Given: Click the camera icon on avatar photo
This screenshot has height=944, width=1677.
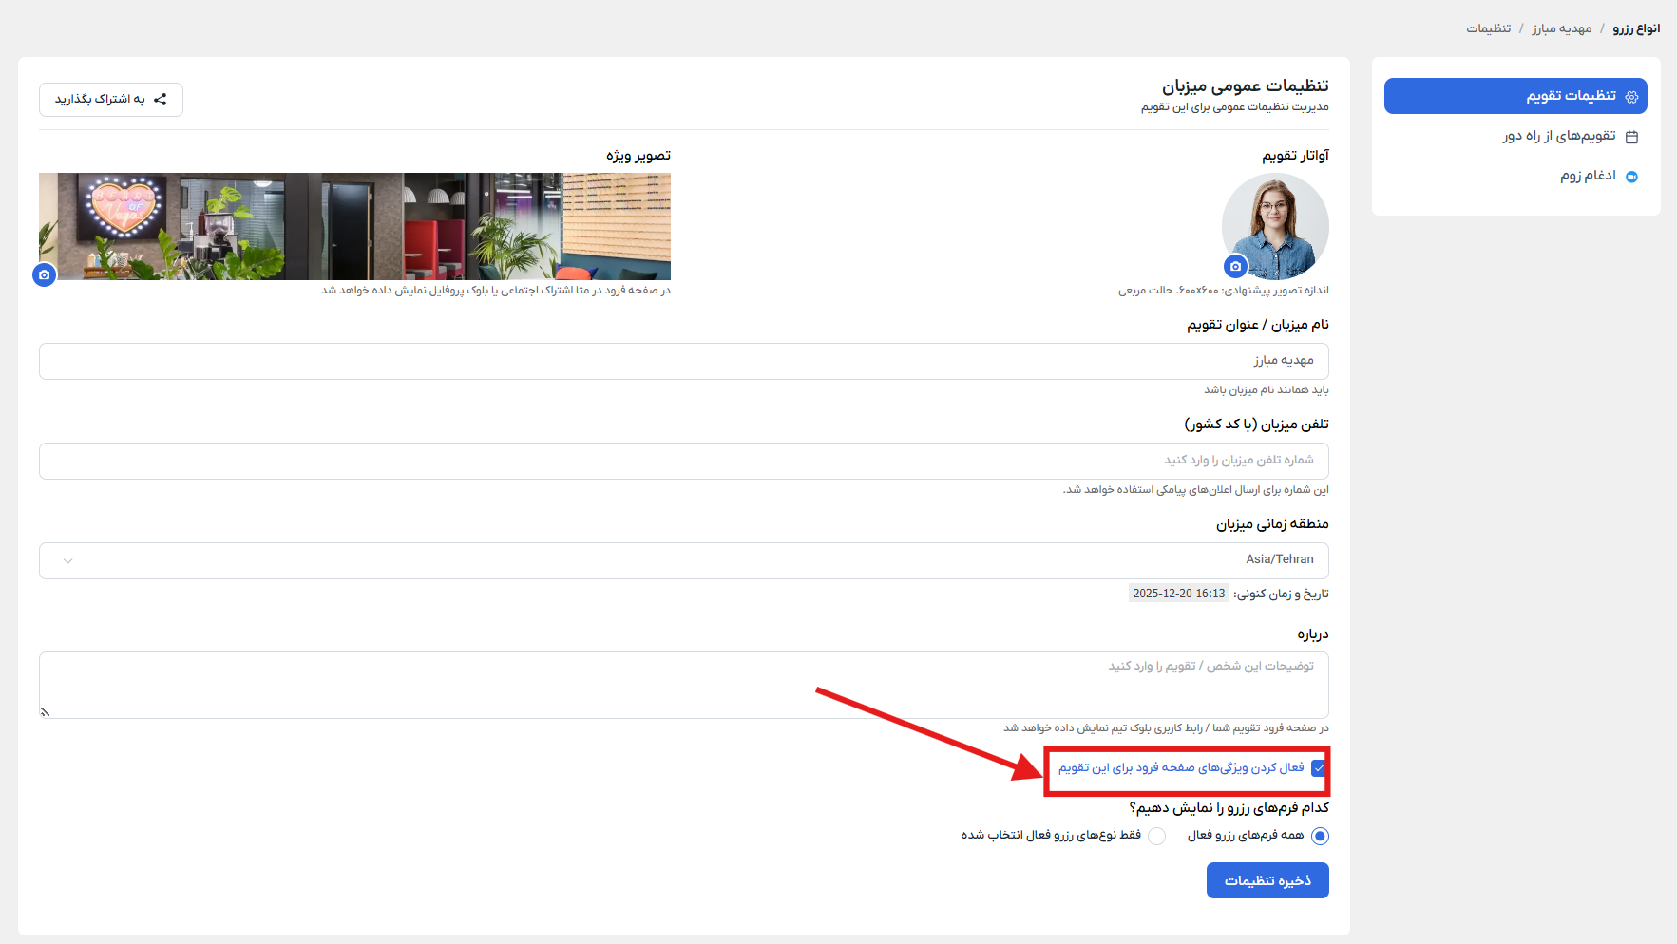Looking at the screenshot, I should [x=1235, y=266].
